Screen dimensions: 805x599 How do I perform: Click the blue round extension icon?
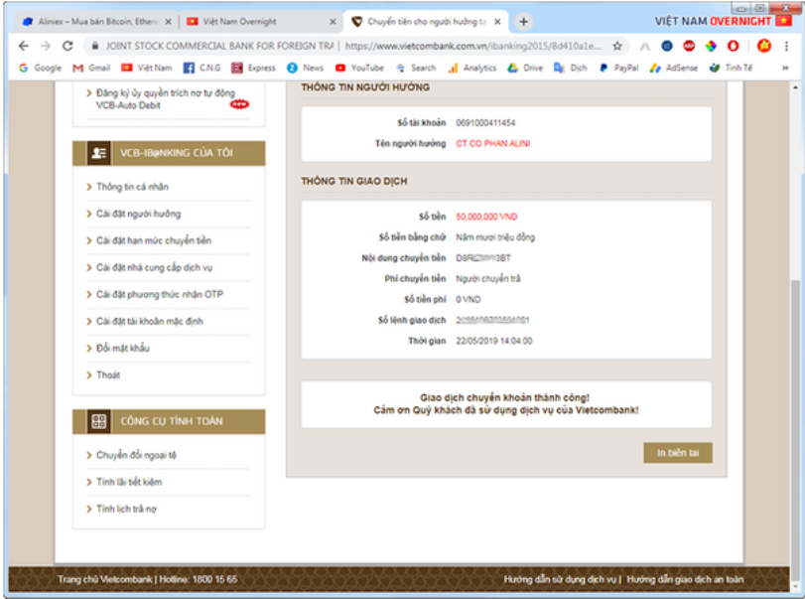coord(666,47)
